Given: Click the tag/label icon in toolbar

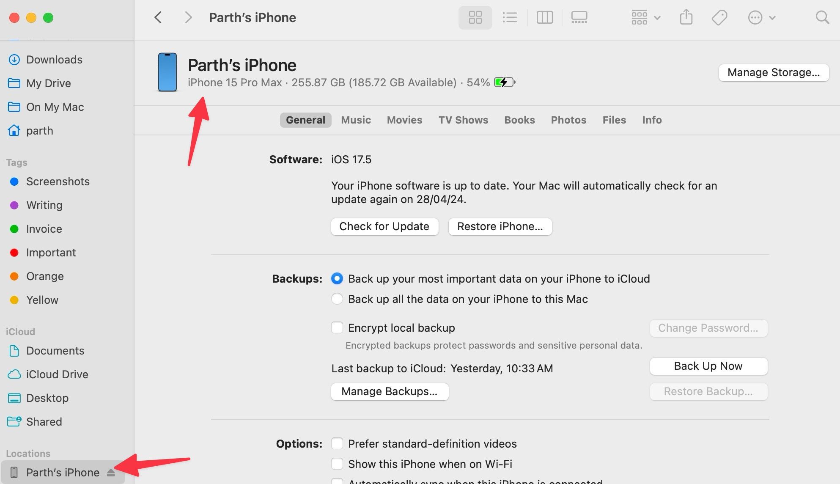Looking at the screenshot, I should tap(719, 17).
